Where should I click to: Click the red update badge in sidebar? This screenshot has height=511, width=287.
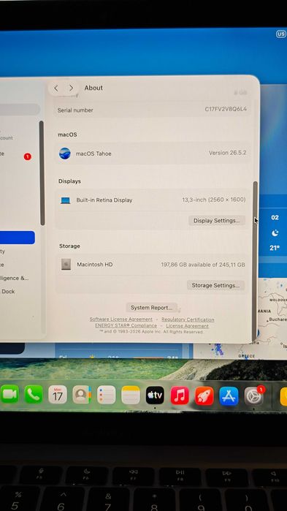[x=28, y=156]
